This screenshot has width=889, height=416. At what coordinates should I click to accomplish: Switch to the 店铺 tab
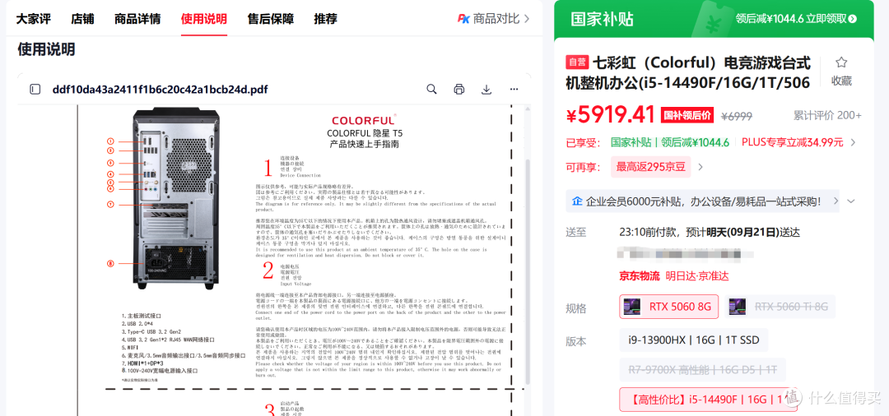[x=82, y=19]
